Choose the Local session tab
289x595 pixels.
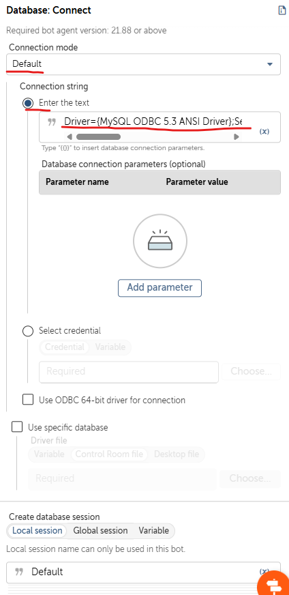(x=37, y=530)
